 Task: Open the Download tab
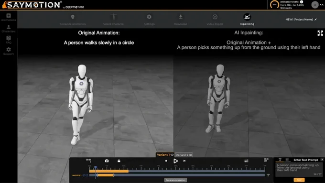click(x=181, y=20)
